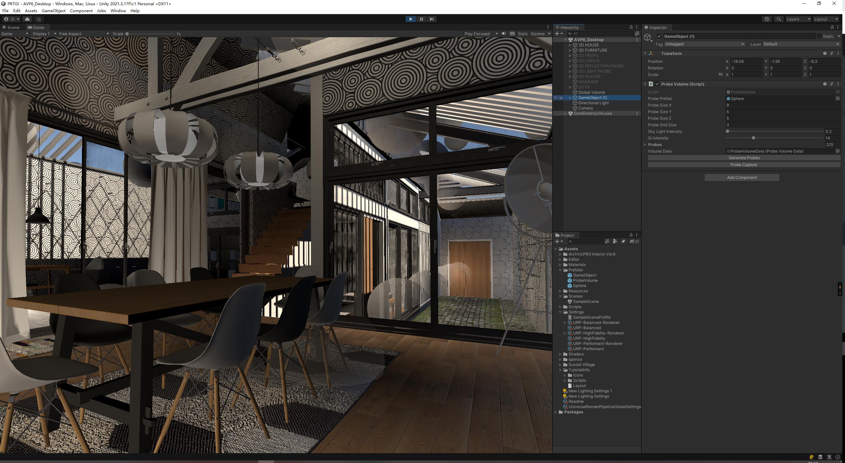
Task: Click the GameObject cube icon selector in Inspector
Action: (x=648, y=37)
